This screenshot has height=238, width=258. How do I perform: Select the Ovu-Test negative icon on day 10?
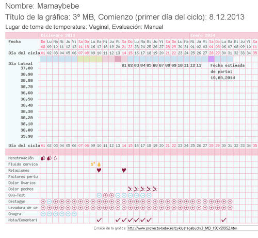(99, 195)
